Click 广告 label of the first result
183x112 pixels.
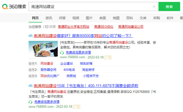tap(108, 57)
